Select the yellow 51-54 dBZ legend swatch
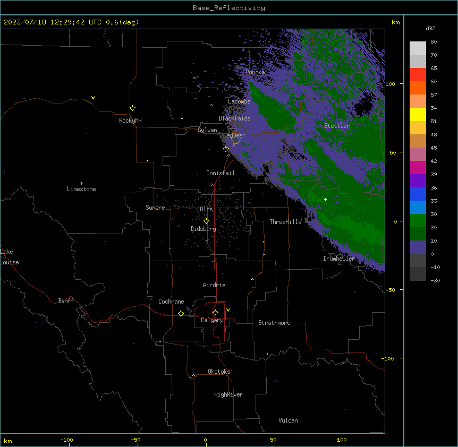Viewport: 458px width, 447px height. 418,114
